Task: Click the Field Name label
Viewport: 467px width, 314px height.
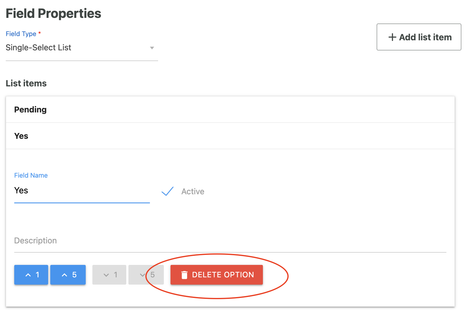Action: (x=31, y=175)
